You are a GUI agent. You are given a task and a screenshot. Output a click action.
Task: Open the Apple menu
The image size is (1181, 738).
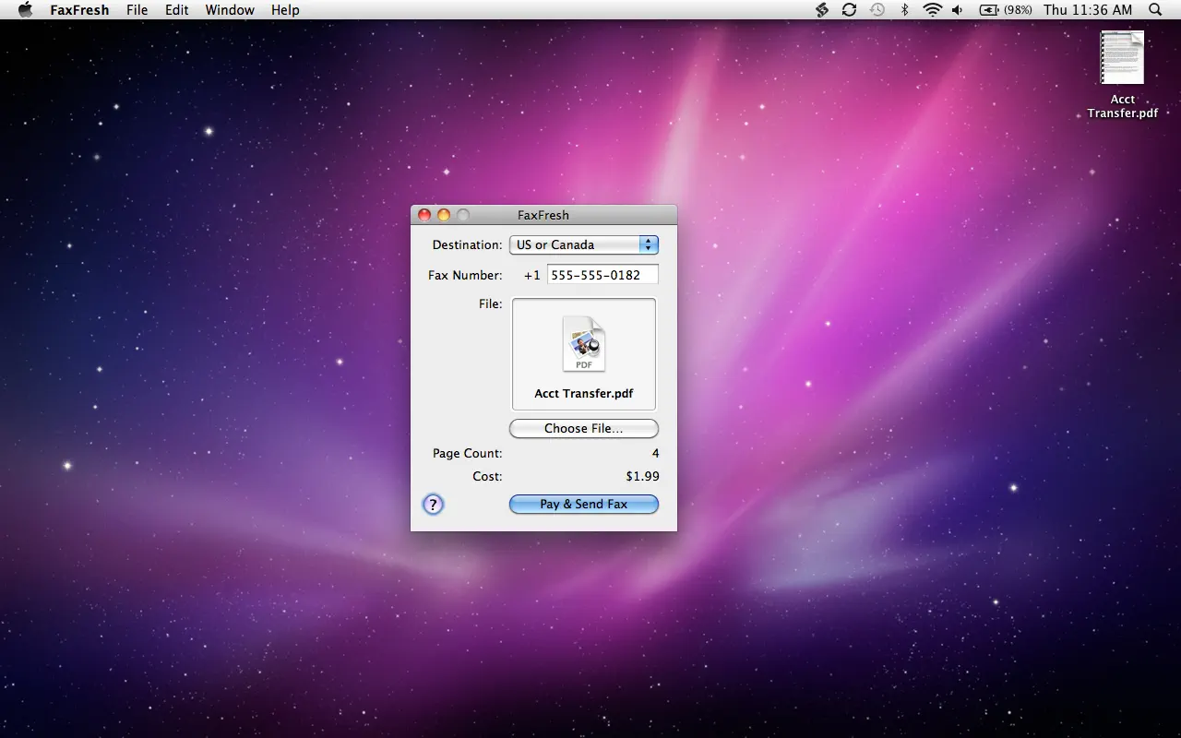point(25,9)
